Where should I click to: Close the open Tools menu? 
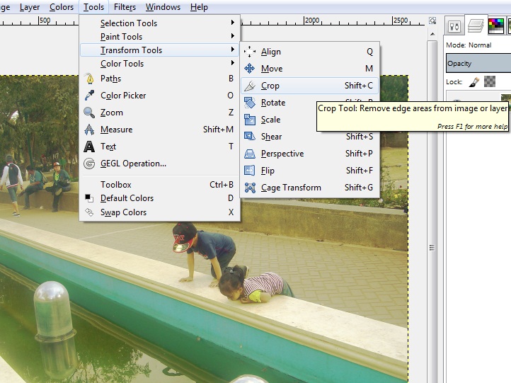93,7
